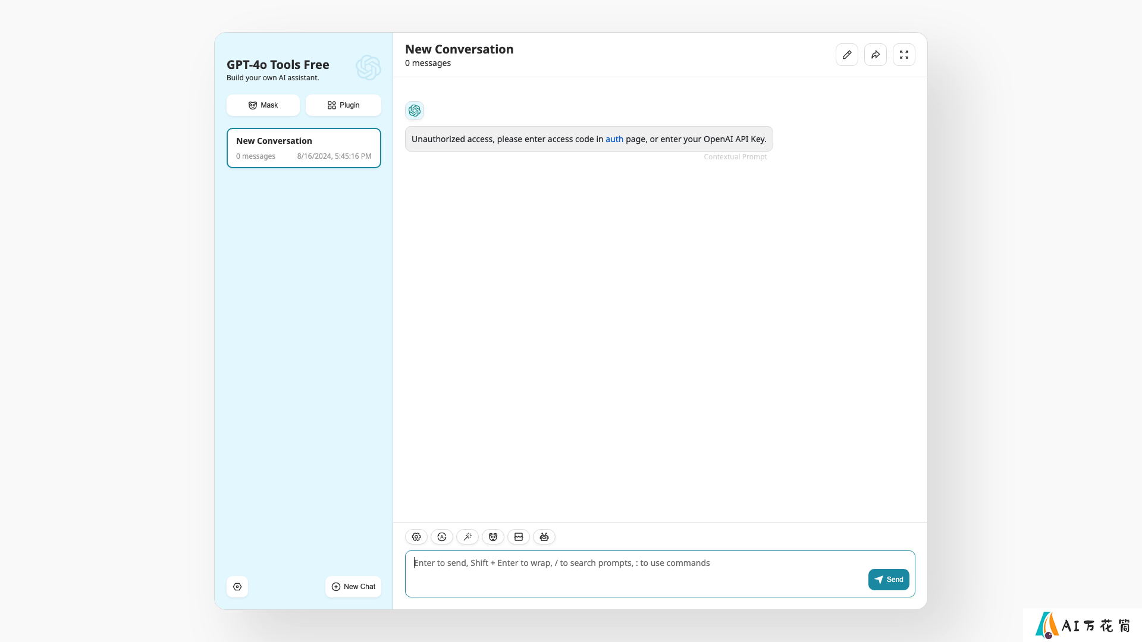Share conversation with the arrow icon
The image size is (1142, 642).
[876, 55]
